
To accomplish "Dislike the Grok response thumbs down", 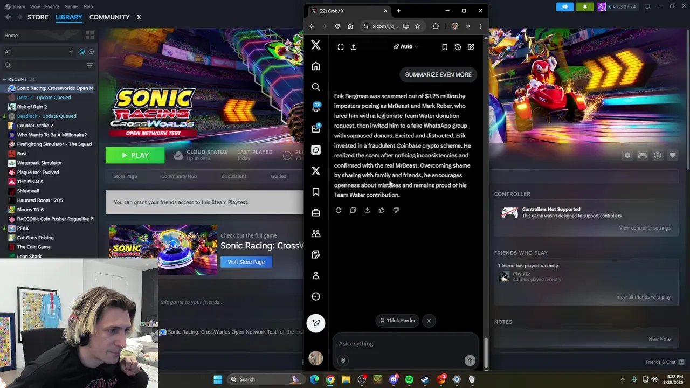I will coord(396,210).
